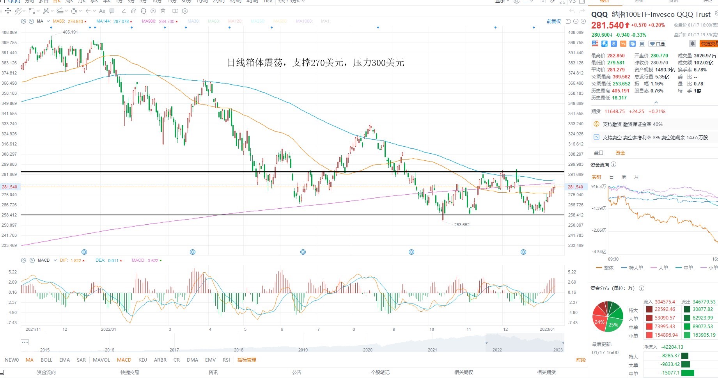Open the 盘口 tab in the quote panel

click(598, 153)
